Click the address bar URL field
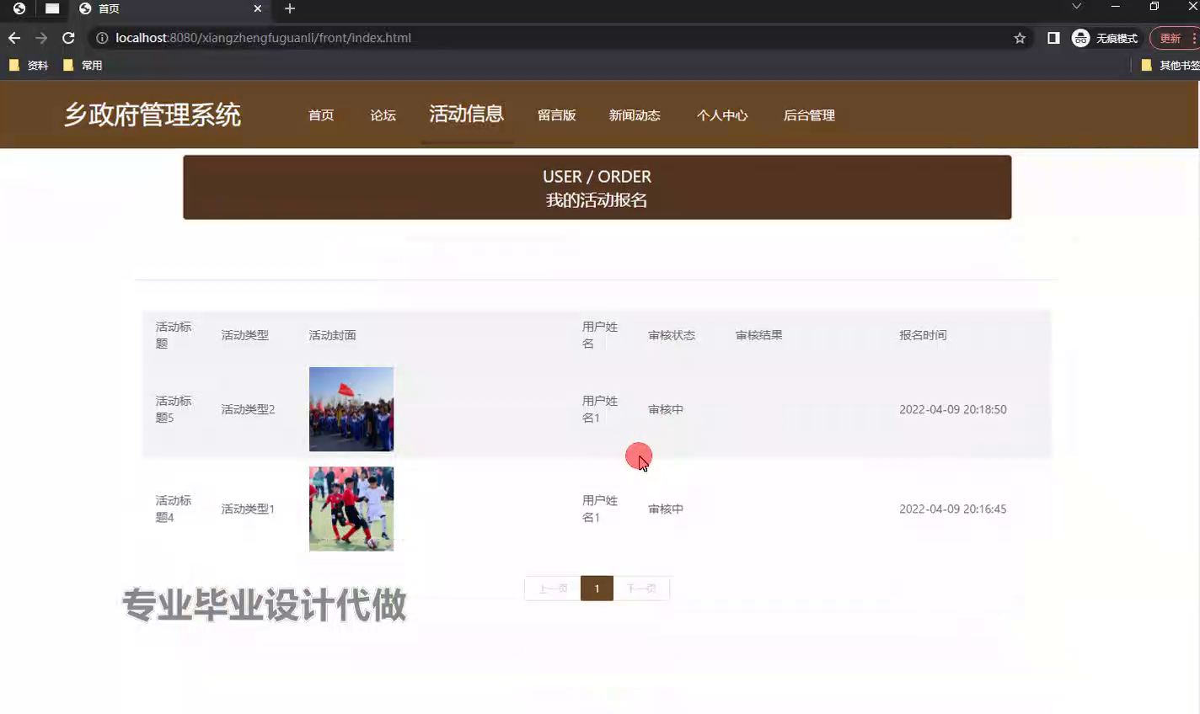The image size is (1200, 714). click(x=556, y=38)
